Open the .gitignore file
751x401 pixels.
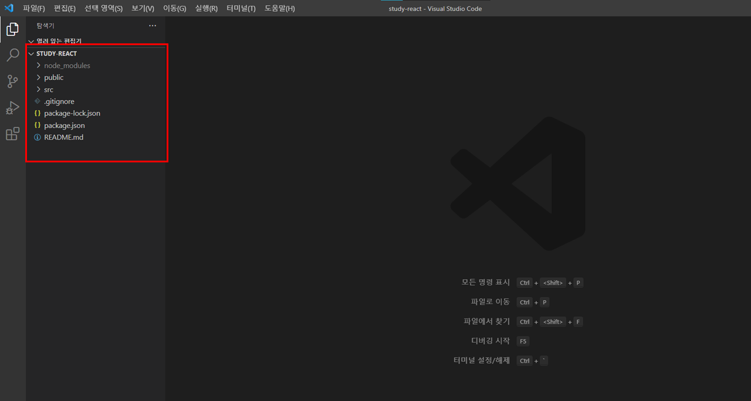(59, 101)
